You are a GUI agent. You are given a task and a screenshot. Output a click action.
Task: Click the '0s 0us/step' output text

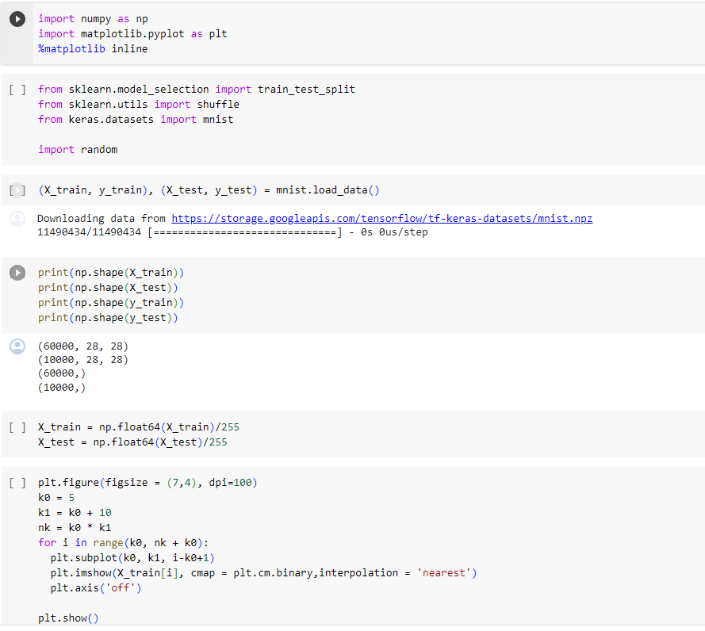[394, 232]
